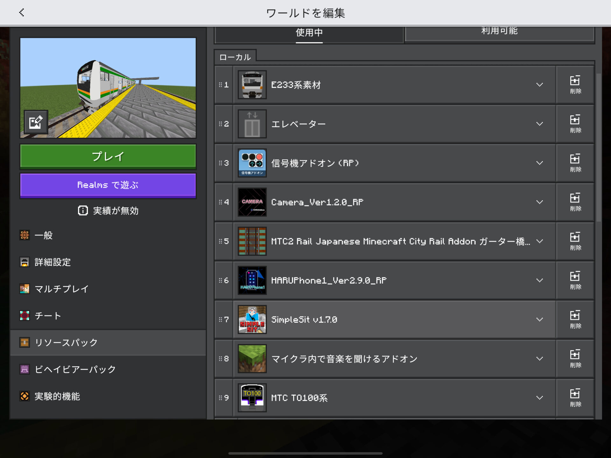Remove Camera_Ver1.2.0_RP with 削除
Viewport: 611px width, 458px height.
click(x=575, y=202)
